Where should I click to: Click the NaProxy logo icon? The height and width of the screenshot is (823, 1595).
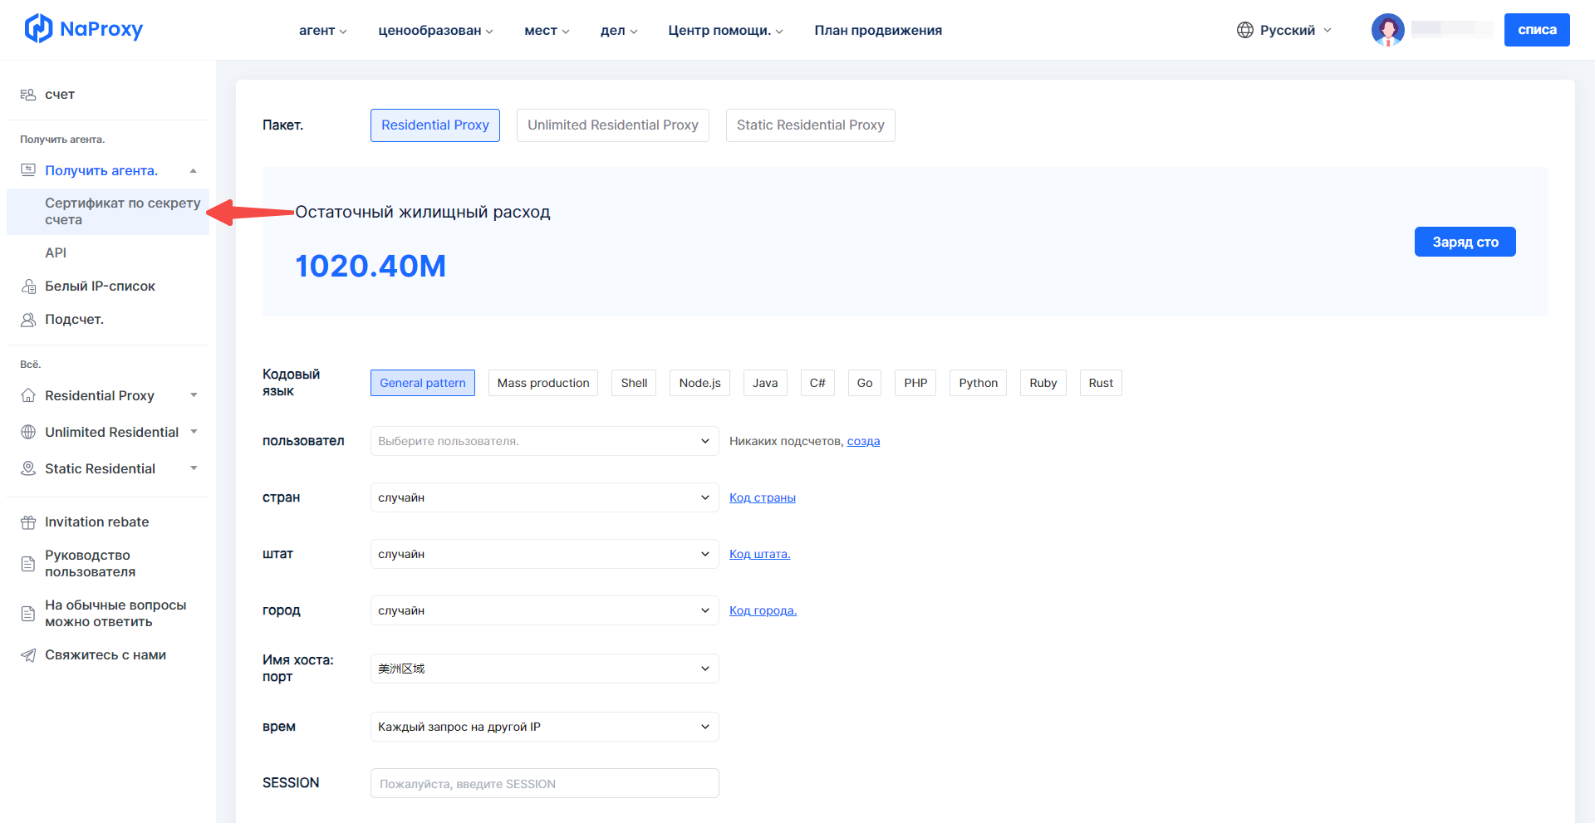pos(38,29)
